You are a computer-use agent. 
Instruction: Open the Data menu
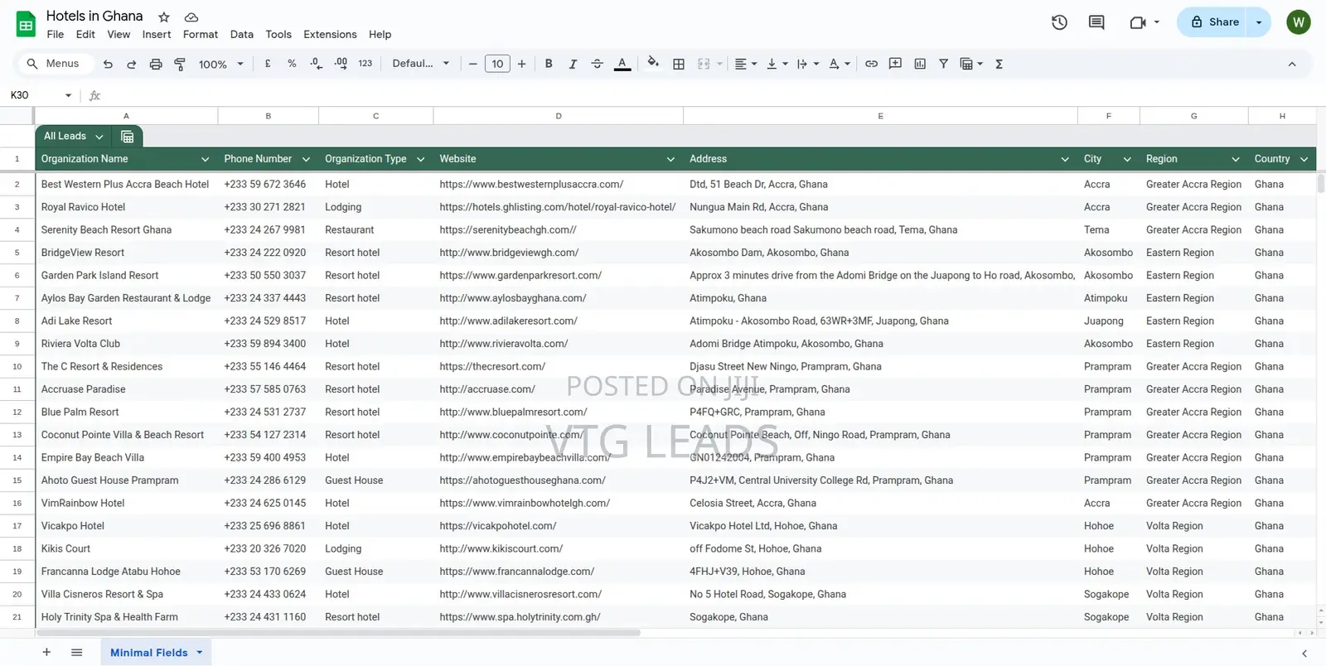click(x=242, y=35)
